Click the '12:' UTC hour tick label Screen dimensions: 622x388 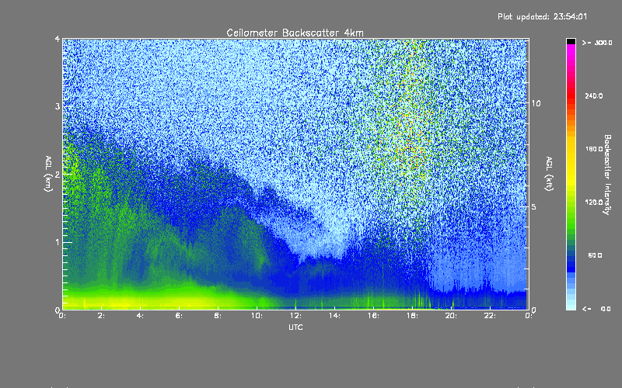pyautogui.click(x=295, y=316)
